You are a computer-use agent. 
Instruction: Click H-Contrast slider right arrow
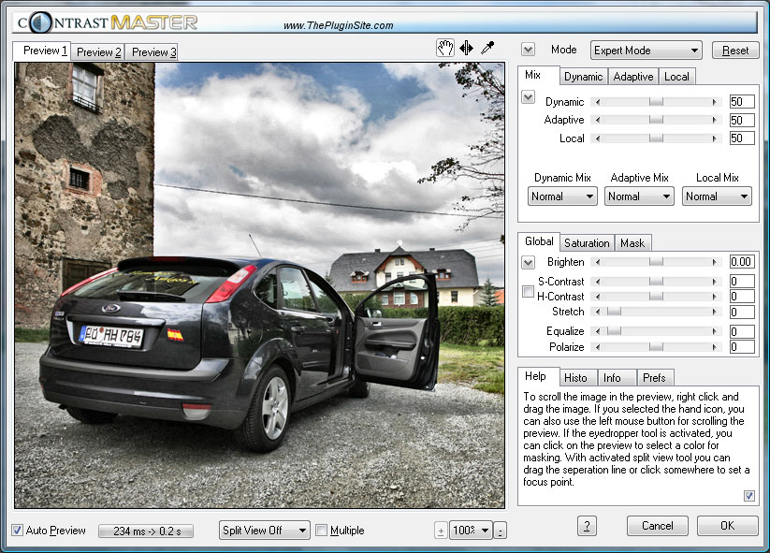(x=715, y=297)
